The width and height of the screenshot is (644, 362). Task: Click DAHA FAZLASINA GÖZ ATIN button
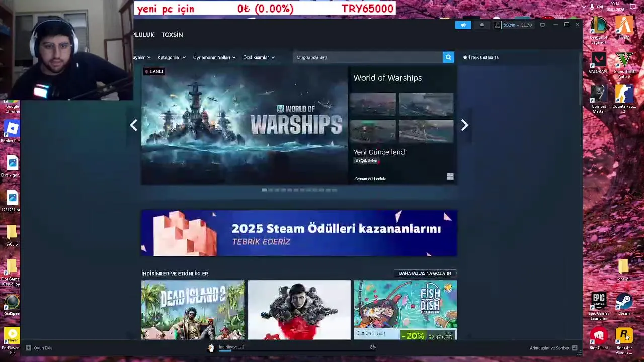click(x=425, y=273)
